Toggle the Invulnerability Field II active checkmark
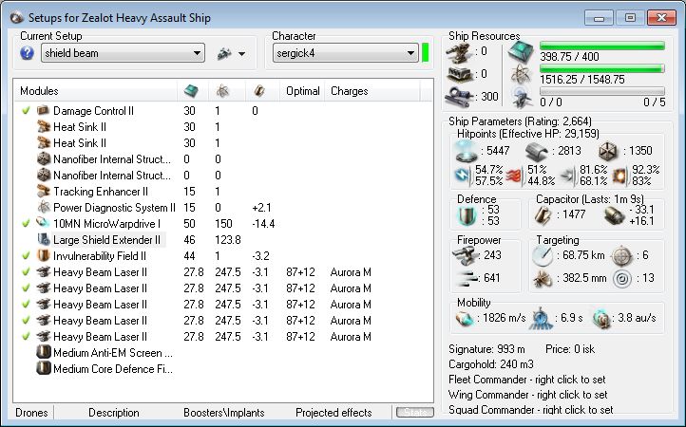The width and height of the screenshot is (686, 427). [x=26, y=255]
